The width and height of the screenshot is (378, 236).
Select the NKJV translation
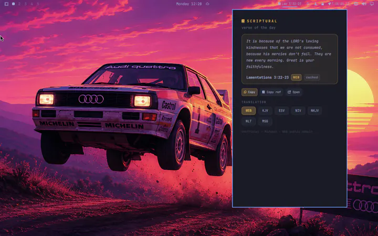(314, 111)
